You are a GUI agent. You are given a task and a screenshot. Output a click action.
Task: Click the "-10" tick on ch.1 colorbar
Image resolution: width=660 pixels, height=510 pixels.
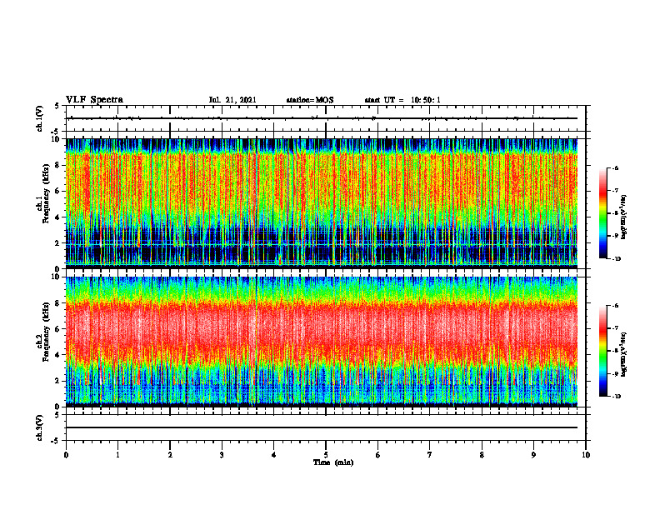coord(616,259)
